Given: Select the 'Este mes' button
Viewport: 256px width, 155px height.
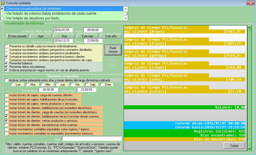Looking at the screenshot, I should tap(87, 36).
